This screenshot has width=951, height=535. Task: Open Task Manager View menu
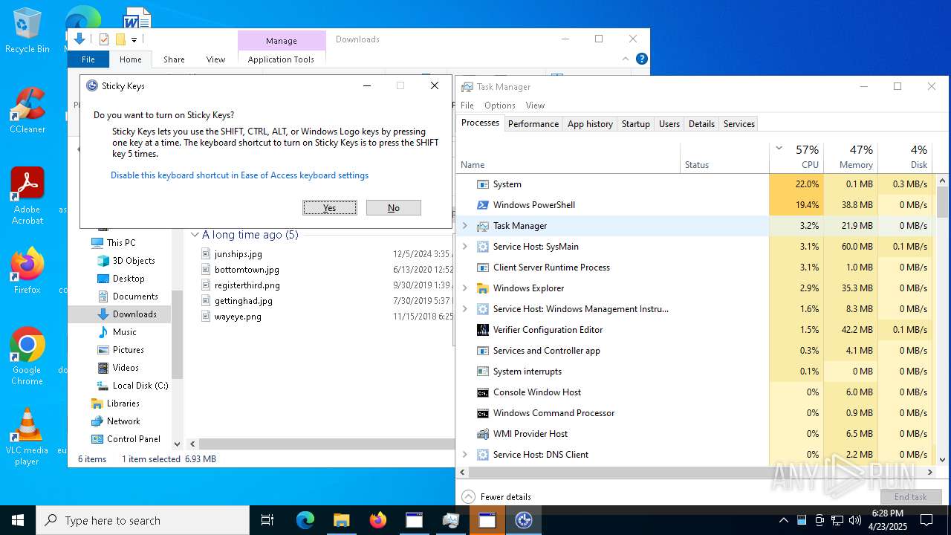[535, 106]
